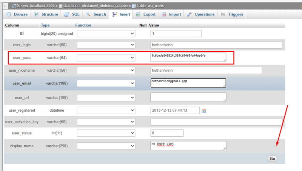Click the Search magnifier icon
The height and width of the screenshot is (171, 302).
(88, 14)
